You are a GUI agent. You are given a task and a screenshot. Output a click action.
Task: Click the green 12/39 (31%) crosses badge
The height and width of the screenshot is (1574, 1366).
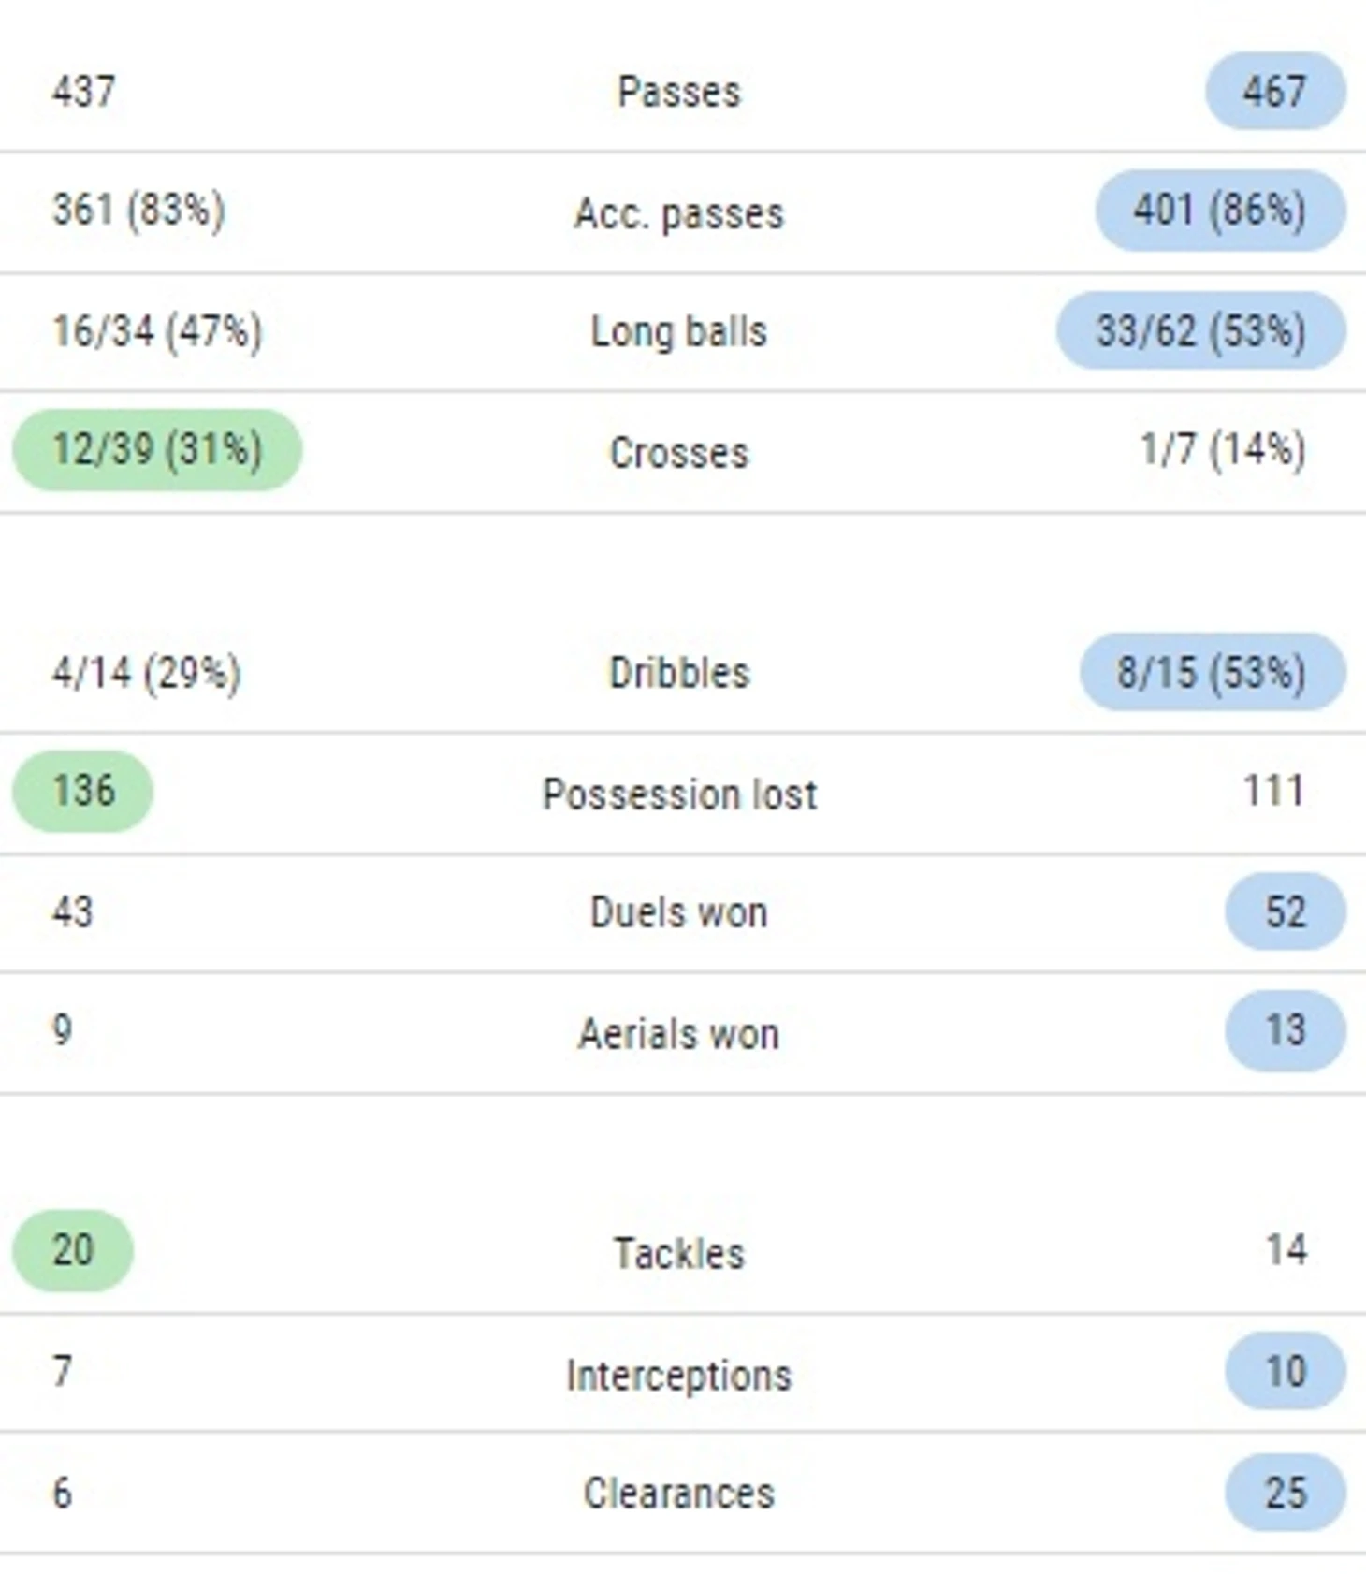pos(157,449)
